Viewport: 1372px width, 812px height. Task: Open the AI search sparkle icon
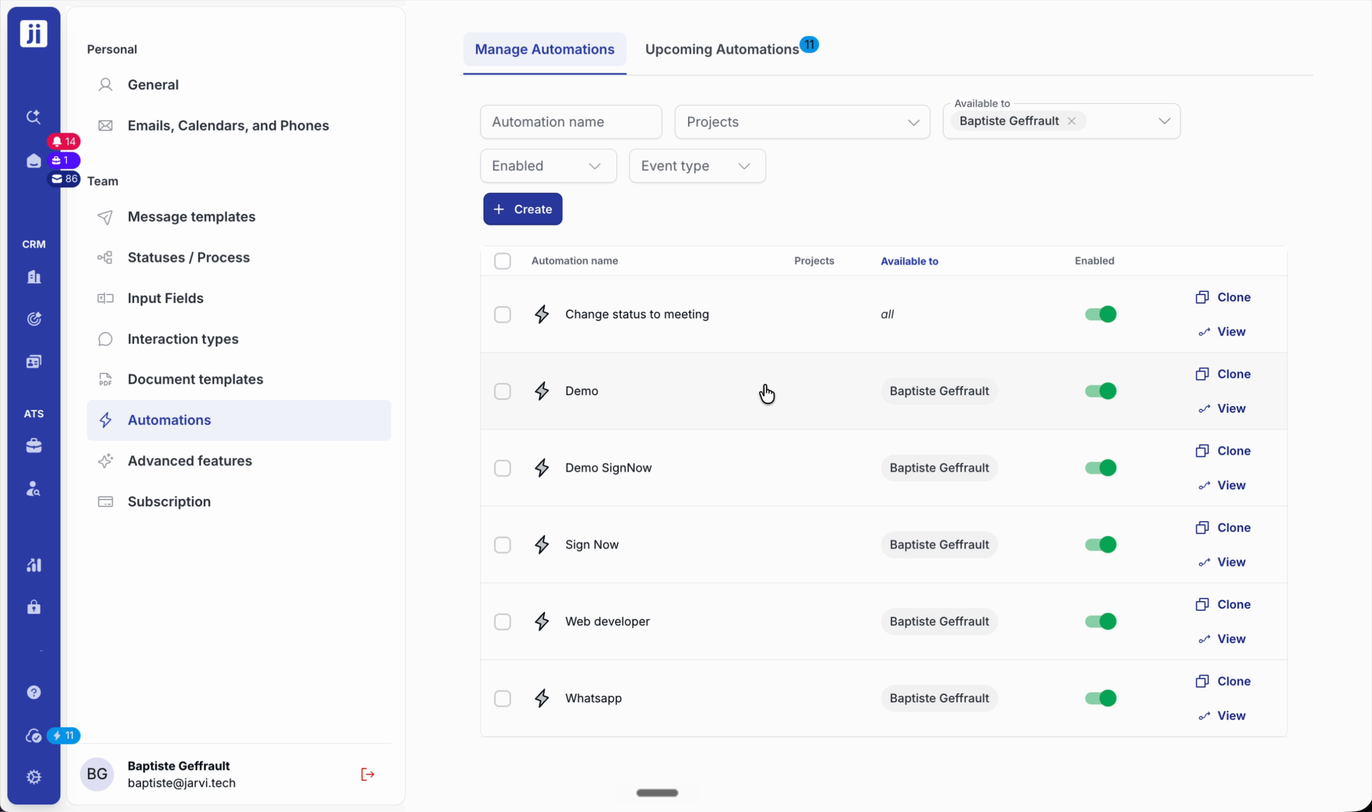point(33,117)
